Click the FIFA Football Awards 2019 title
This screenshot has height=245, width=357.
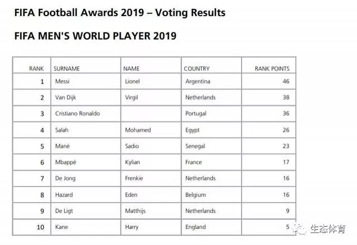coord(120,12)
